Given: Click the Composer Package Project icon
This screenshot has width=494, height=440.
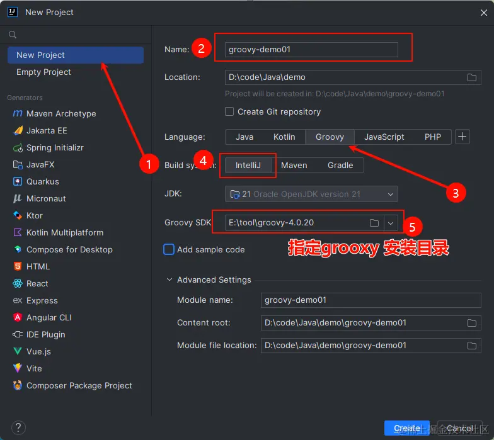Looking at the screenshot, I should [18, 385].
